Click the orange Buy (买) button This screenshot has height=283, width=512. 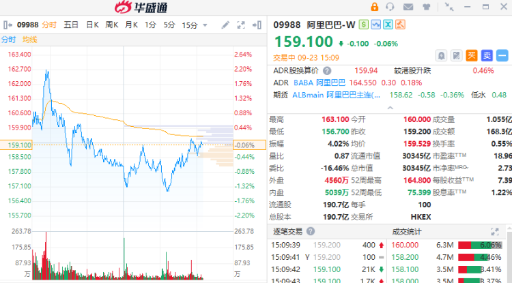[x=472, y=56]
